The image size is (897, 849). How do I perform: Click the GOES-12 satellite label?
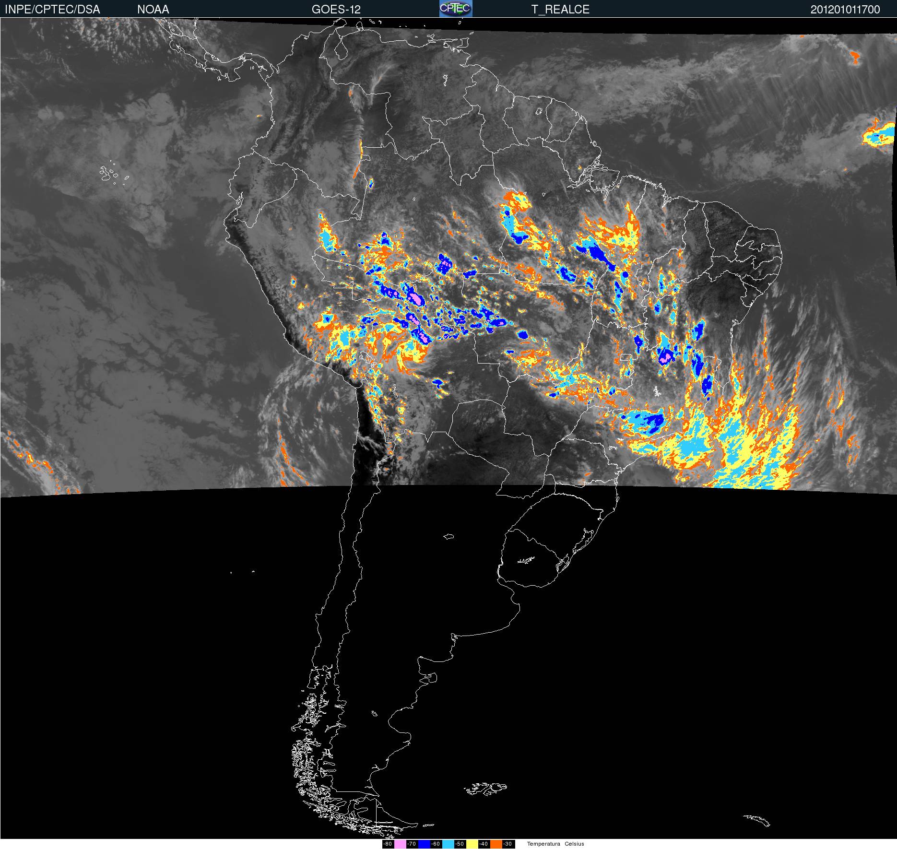336,10
